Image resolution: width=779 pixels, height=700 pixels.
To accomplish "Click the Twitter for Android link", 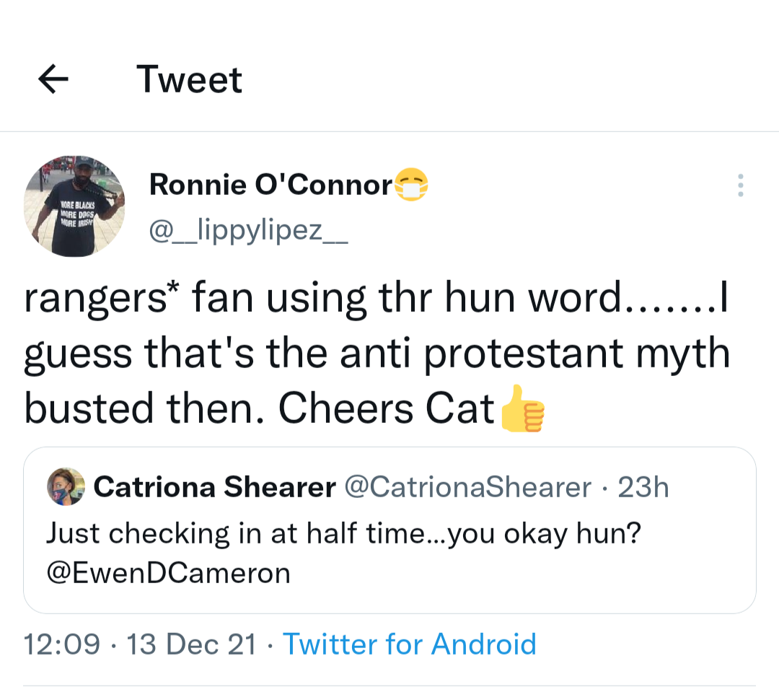I will pyautogui.click(x=409, y=644).
